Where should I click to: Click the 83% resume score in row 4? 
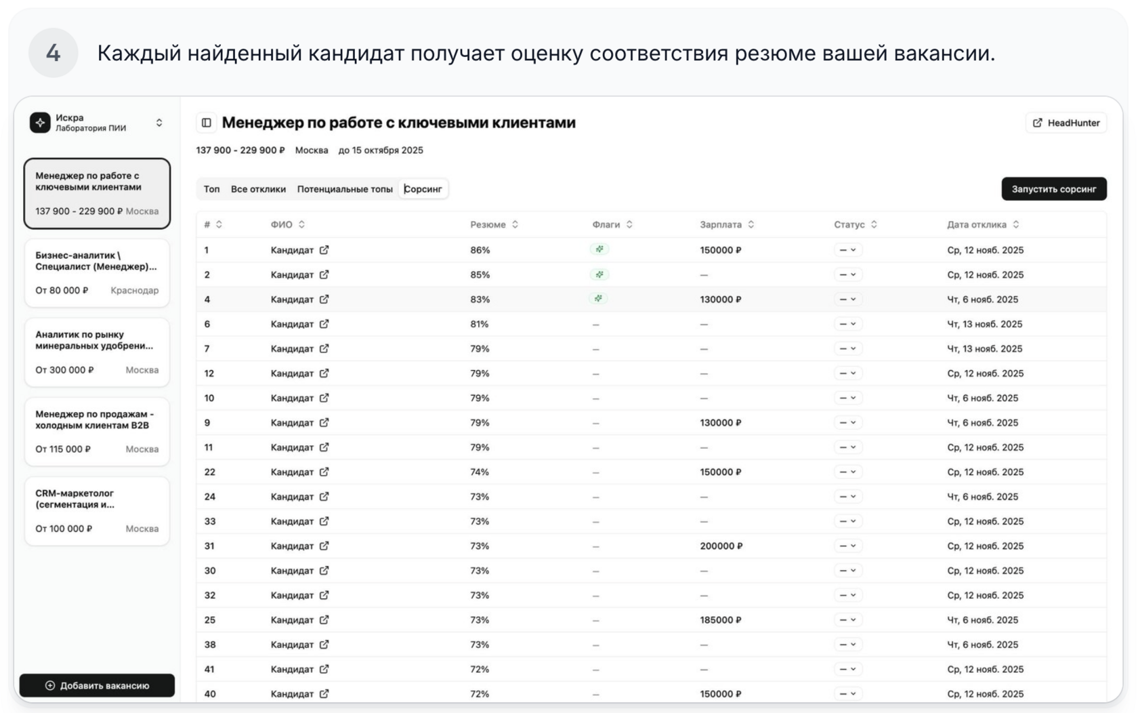pyautogui.click(x=480, y=299)
